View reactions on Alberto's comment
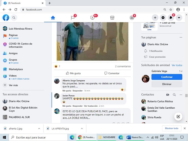The image size is (188, 141). point(123,90)
